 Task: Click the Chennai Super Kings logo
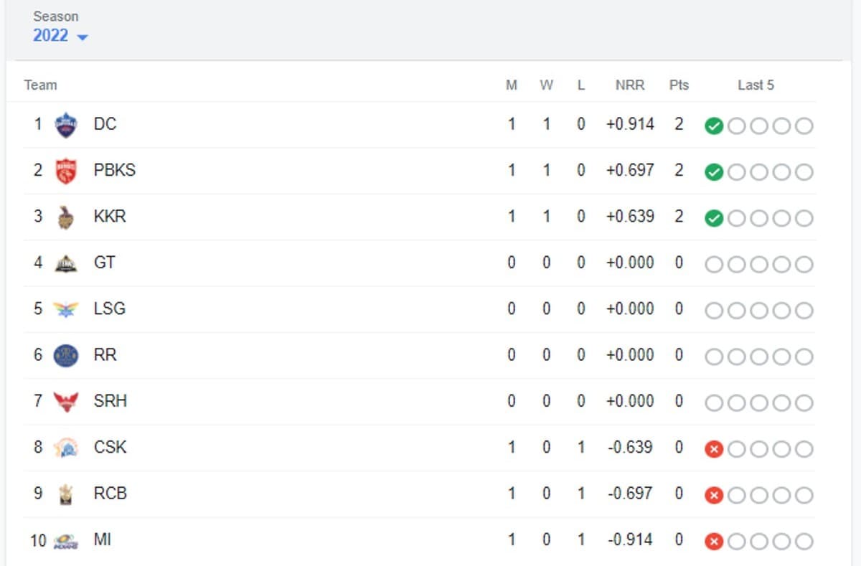[x=66, y=448]
